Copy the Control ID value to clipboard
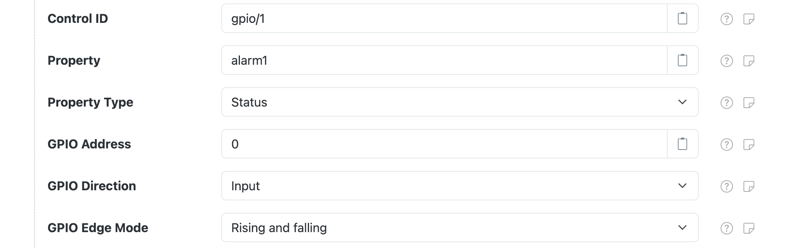The height and width of the screenshot is (248, 795). point(682,18)
